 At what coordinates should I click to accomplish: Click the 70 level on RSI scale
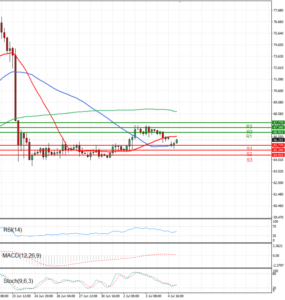tap(274, 227)
